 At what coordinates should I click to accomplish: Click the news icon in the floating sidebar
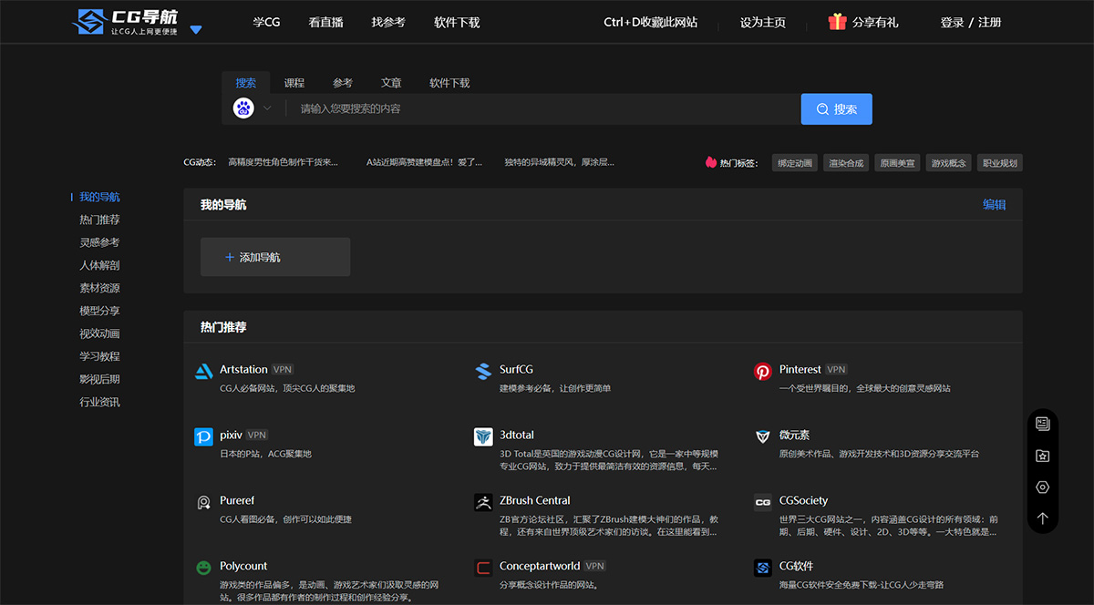(1042, 425)
